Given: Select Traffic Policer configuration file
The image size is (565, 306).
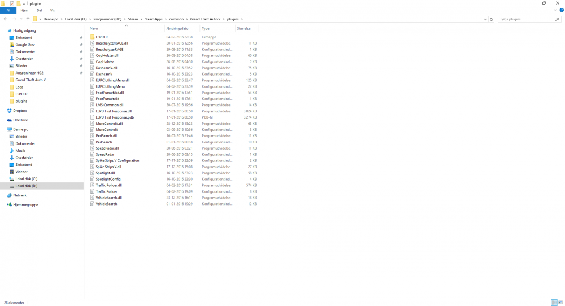Looking at the screenshot, I should (106, 191).
